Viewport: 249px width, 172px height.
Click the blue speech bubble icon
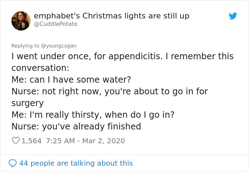click(x=12, y=163)
